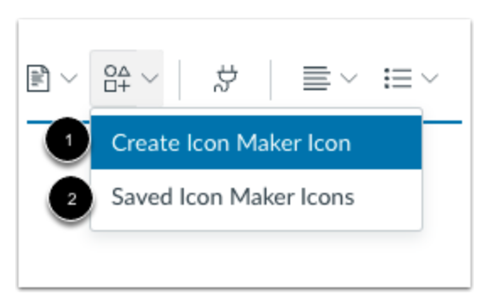Click the blue editor focus line
489x305 pixels.
[442, 122]
